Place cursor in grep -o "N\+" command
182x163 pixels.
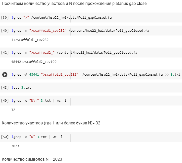tap(39, 100)
